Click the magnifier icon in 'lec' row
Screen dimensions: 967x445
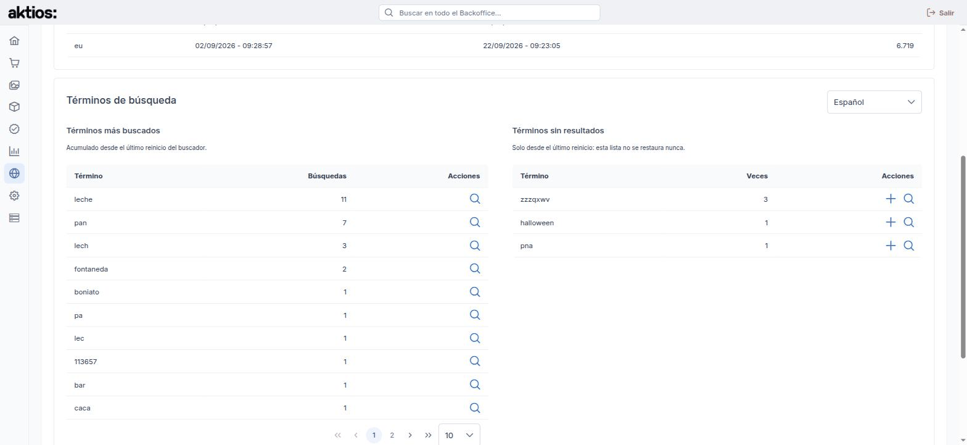pyautogui.click(x=475, y=338)
